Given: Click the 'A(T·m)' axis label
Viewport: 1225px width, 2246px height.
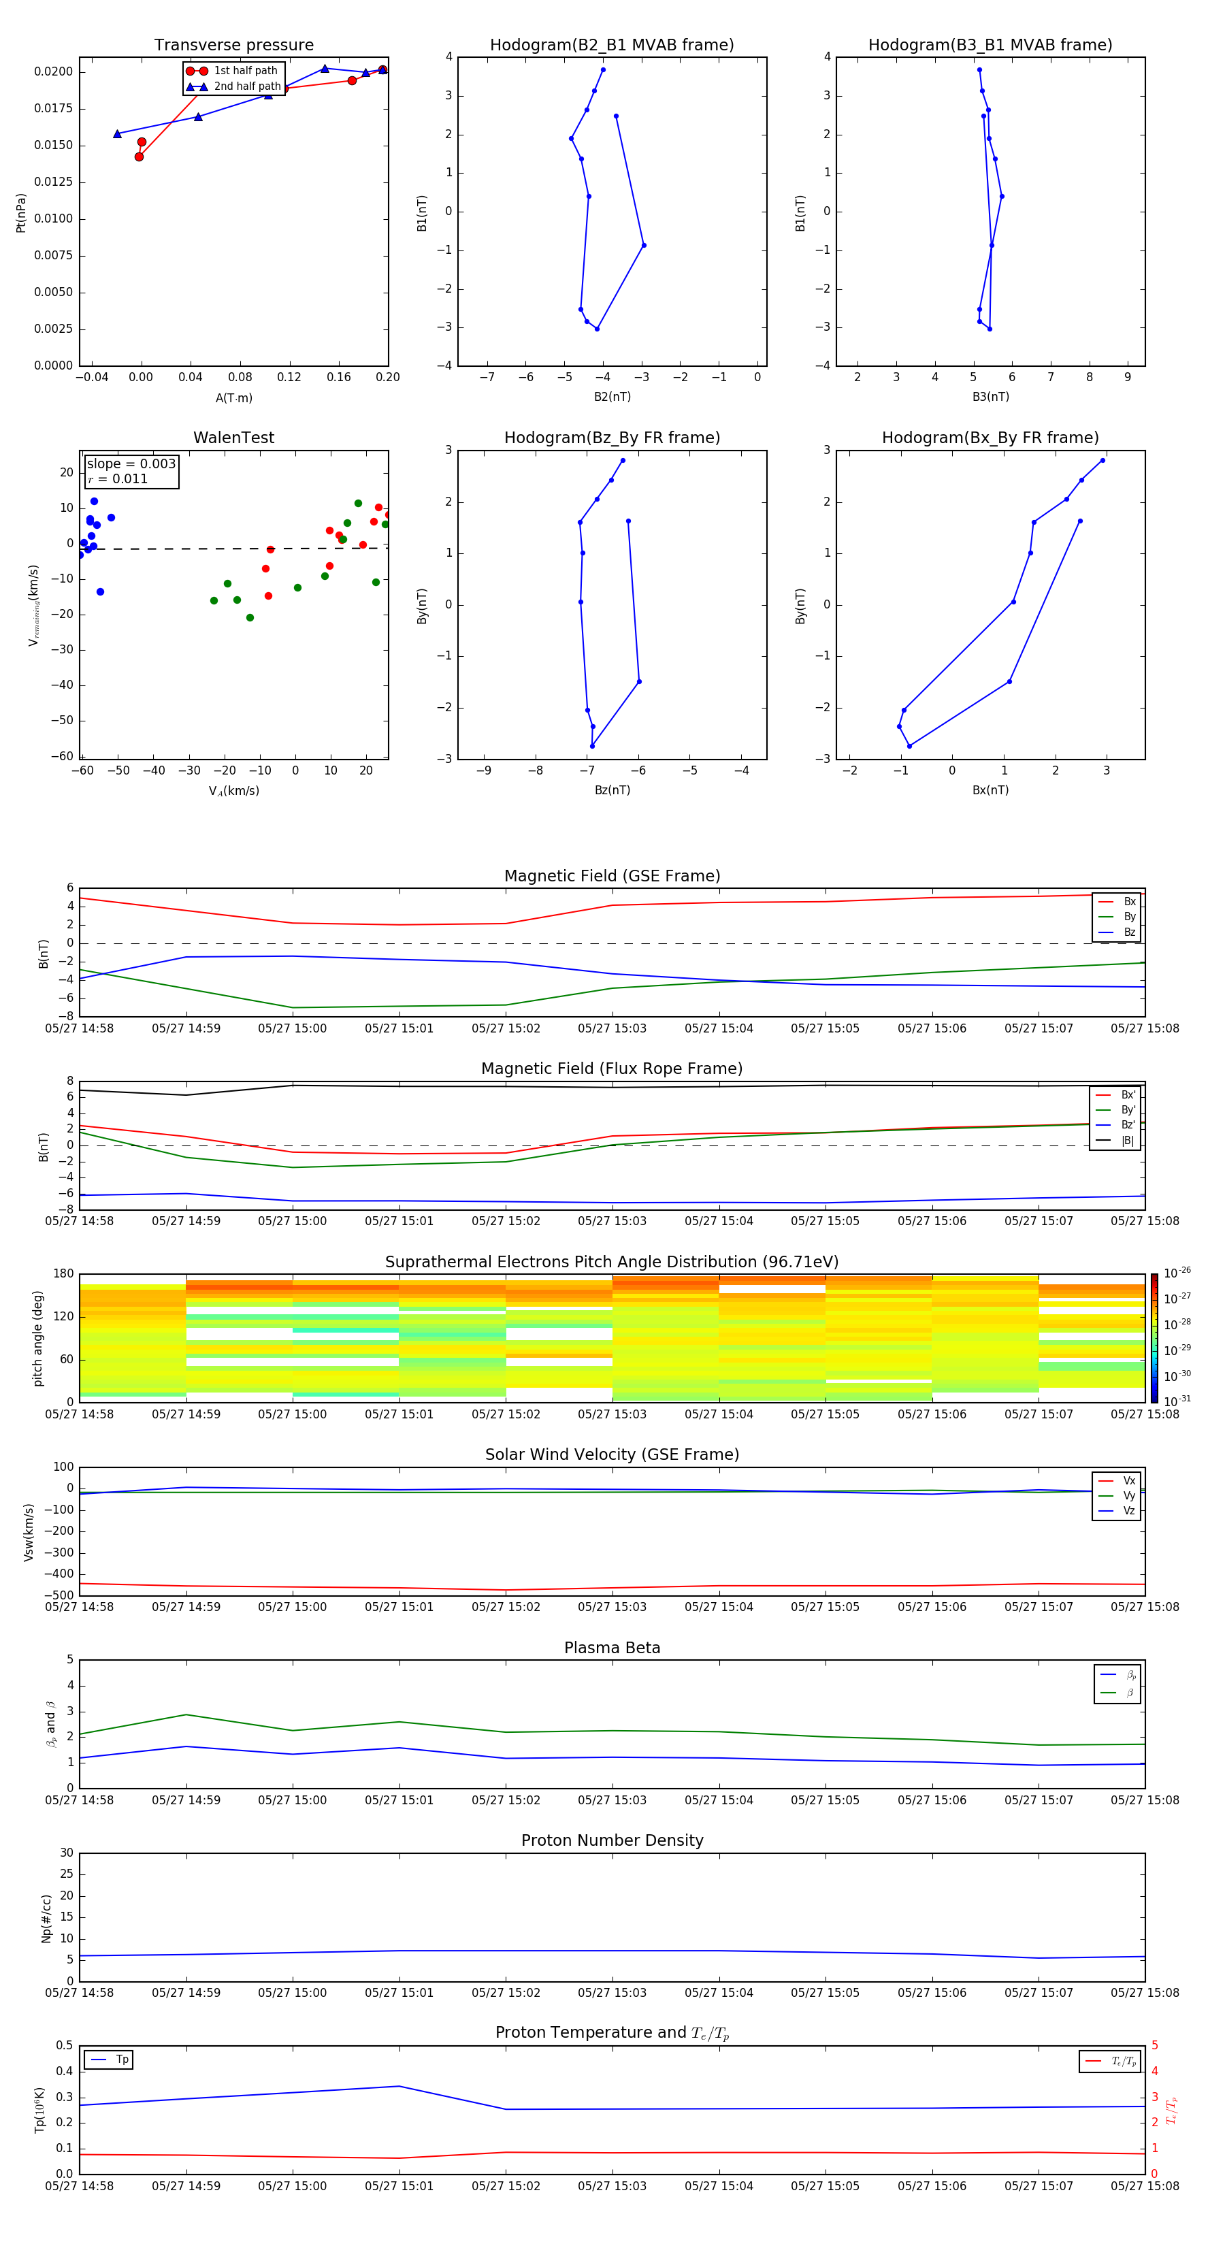Looking at the screenshot, I should [233, 398].
